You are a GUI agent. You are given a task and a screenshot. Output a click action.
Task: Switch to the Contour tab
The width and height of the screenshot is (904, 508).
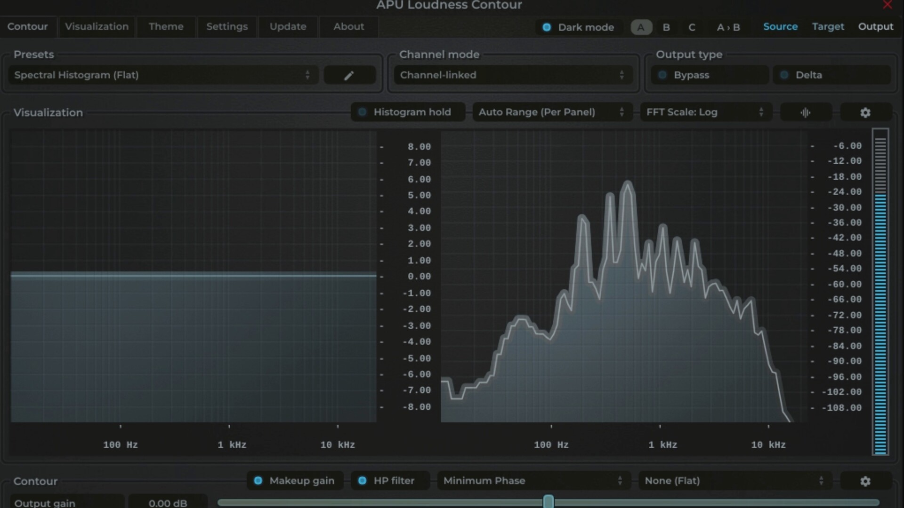click(28, 27)
